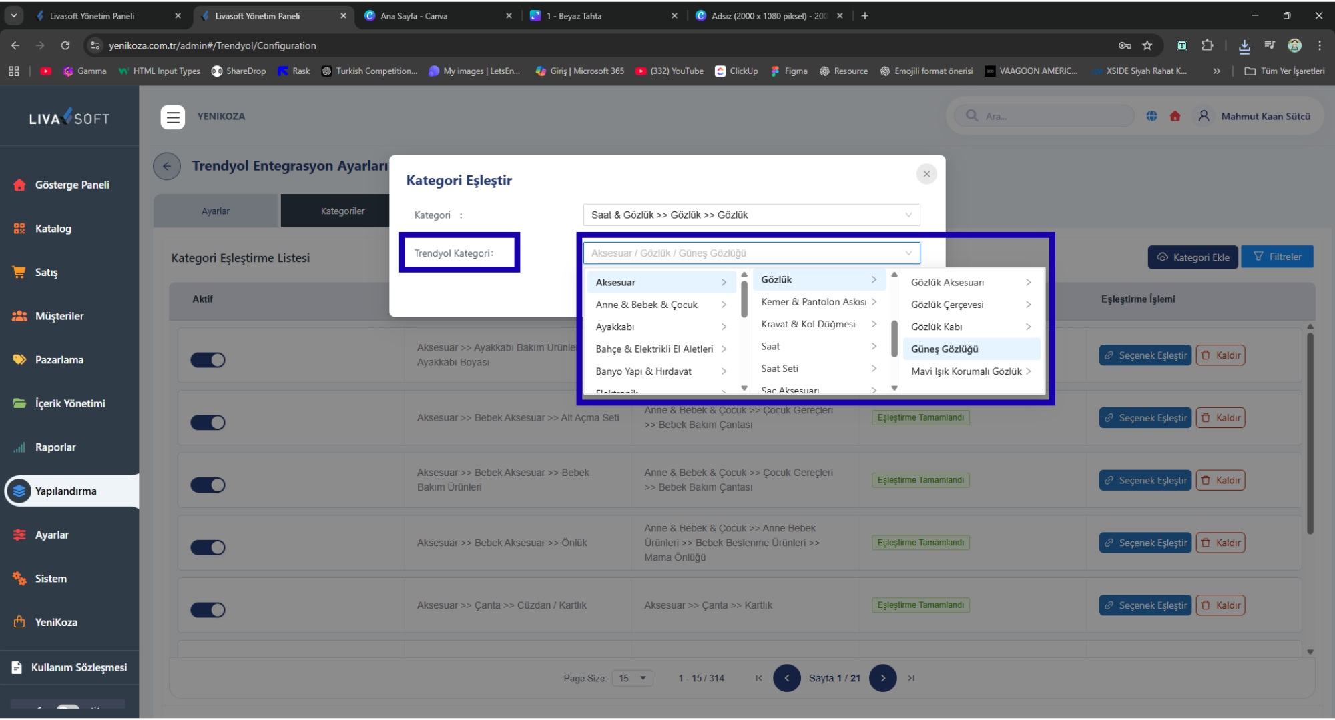Image resolution: width=1335 pixels, height=720 pixels.
Task: Click the hamburger menu icon next to YENIKOZA
Action: pyautogui.click(x=173, y=117)
